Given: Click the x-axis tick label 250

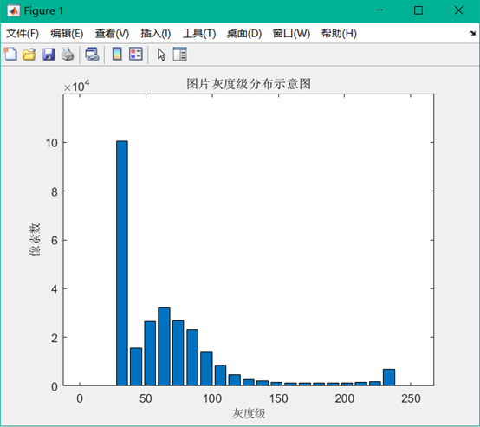Looking at the screenshot, I should [411, 398].
